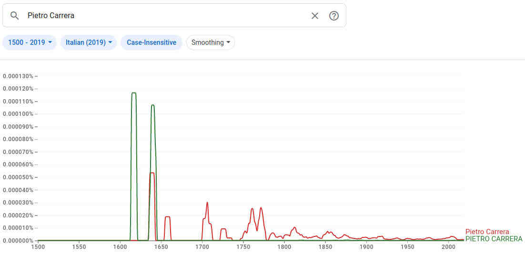Screen dimensions: 525x257
Task: Click the 2000 x-axis year label
Action: (x=448, y=247)
